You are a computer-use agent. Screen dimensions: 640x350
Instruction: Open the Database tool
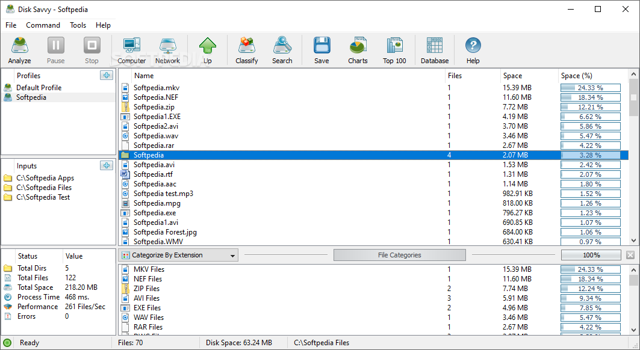435,50
